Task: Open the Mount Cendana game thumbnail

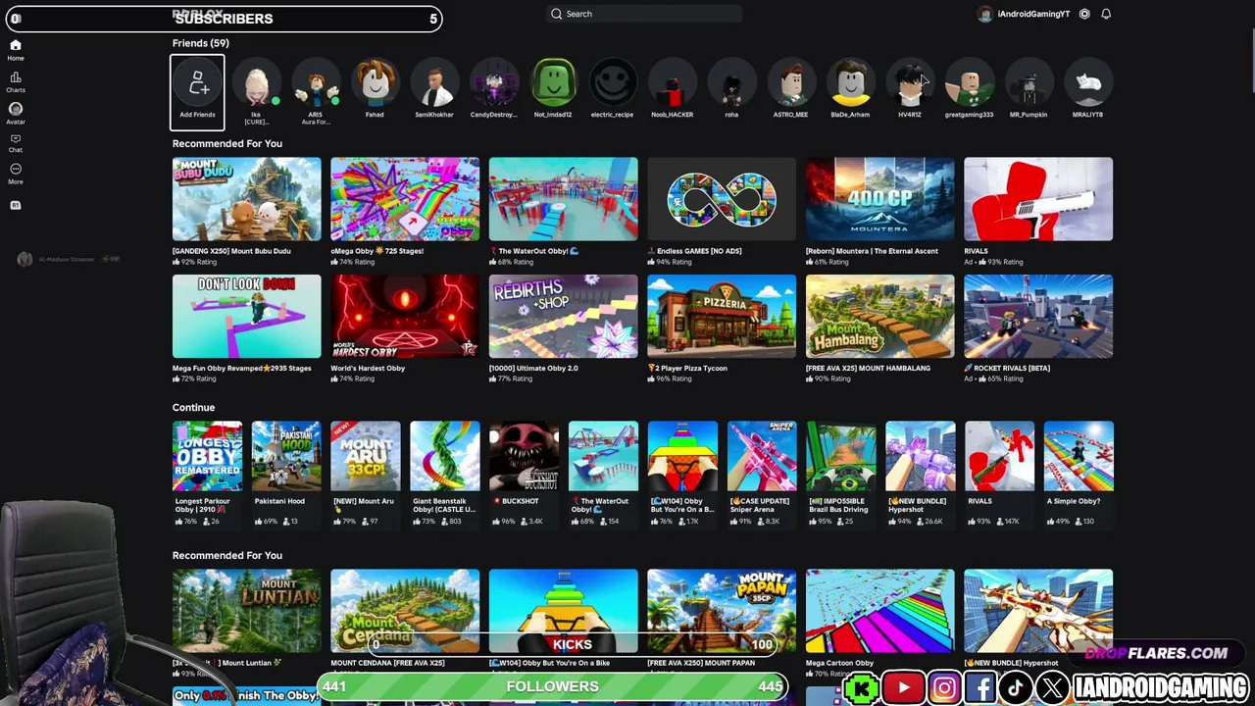Action: coord(405,611)
